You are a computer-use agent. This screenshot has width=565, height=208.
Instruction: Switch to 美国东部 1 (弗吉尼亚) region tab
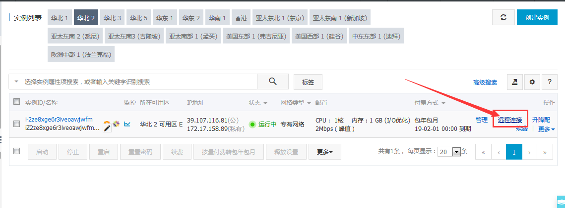[x=256, y=36]
